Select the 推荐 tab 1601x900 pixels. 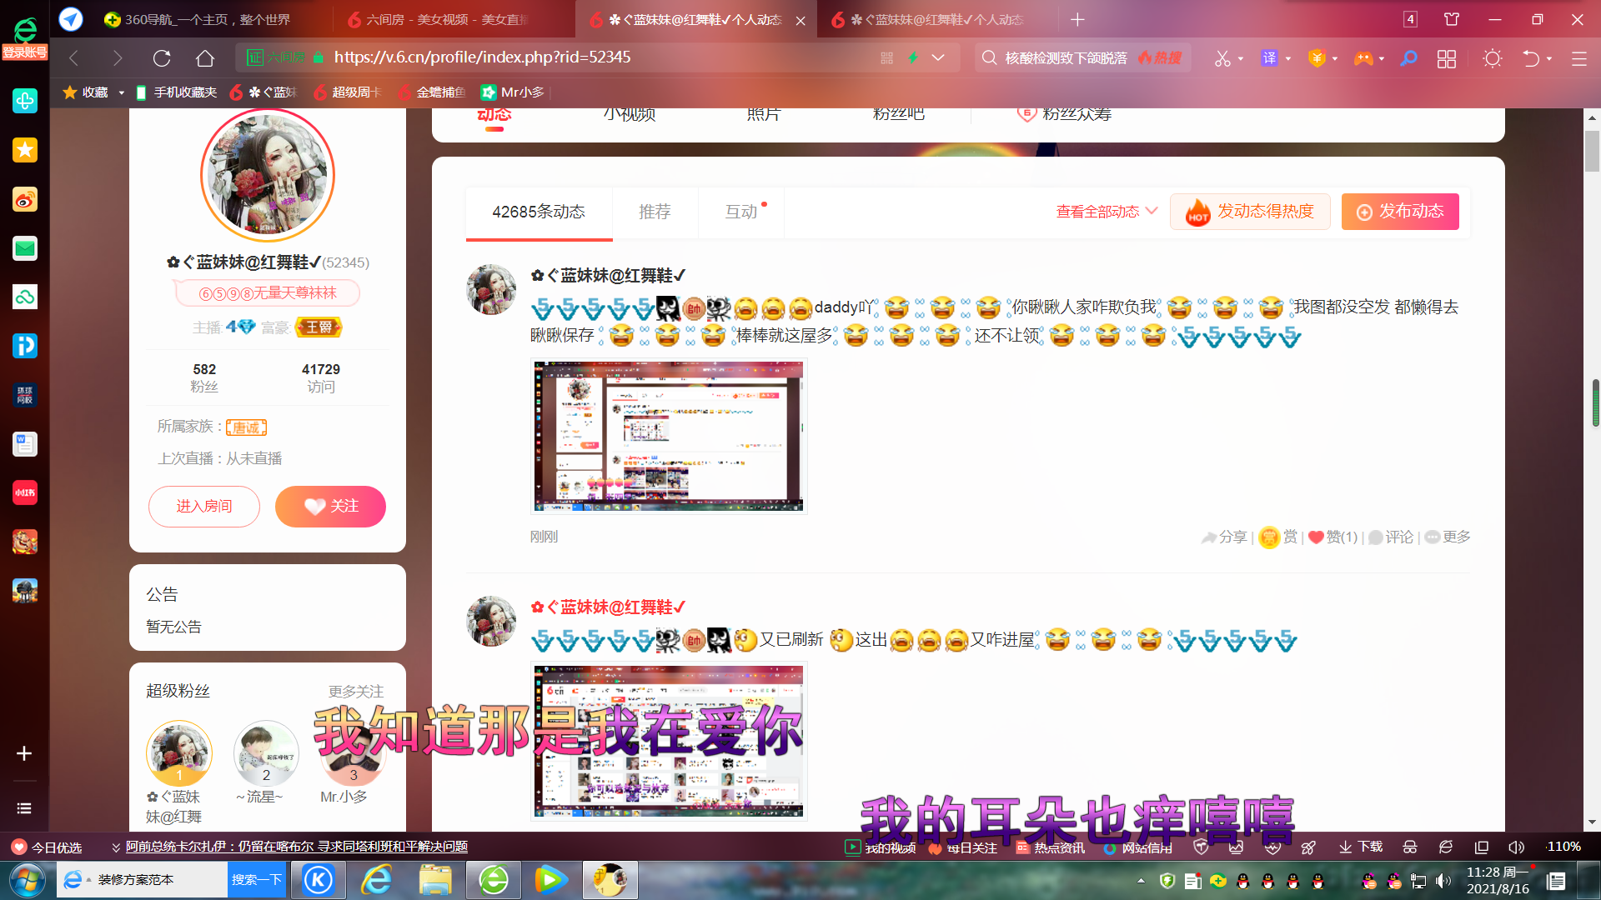655,212
